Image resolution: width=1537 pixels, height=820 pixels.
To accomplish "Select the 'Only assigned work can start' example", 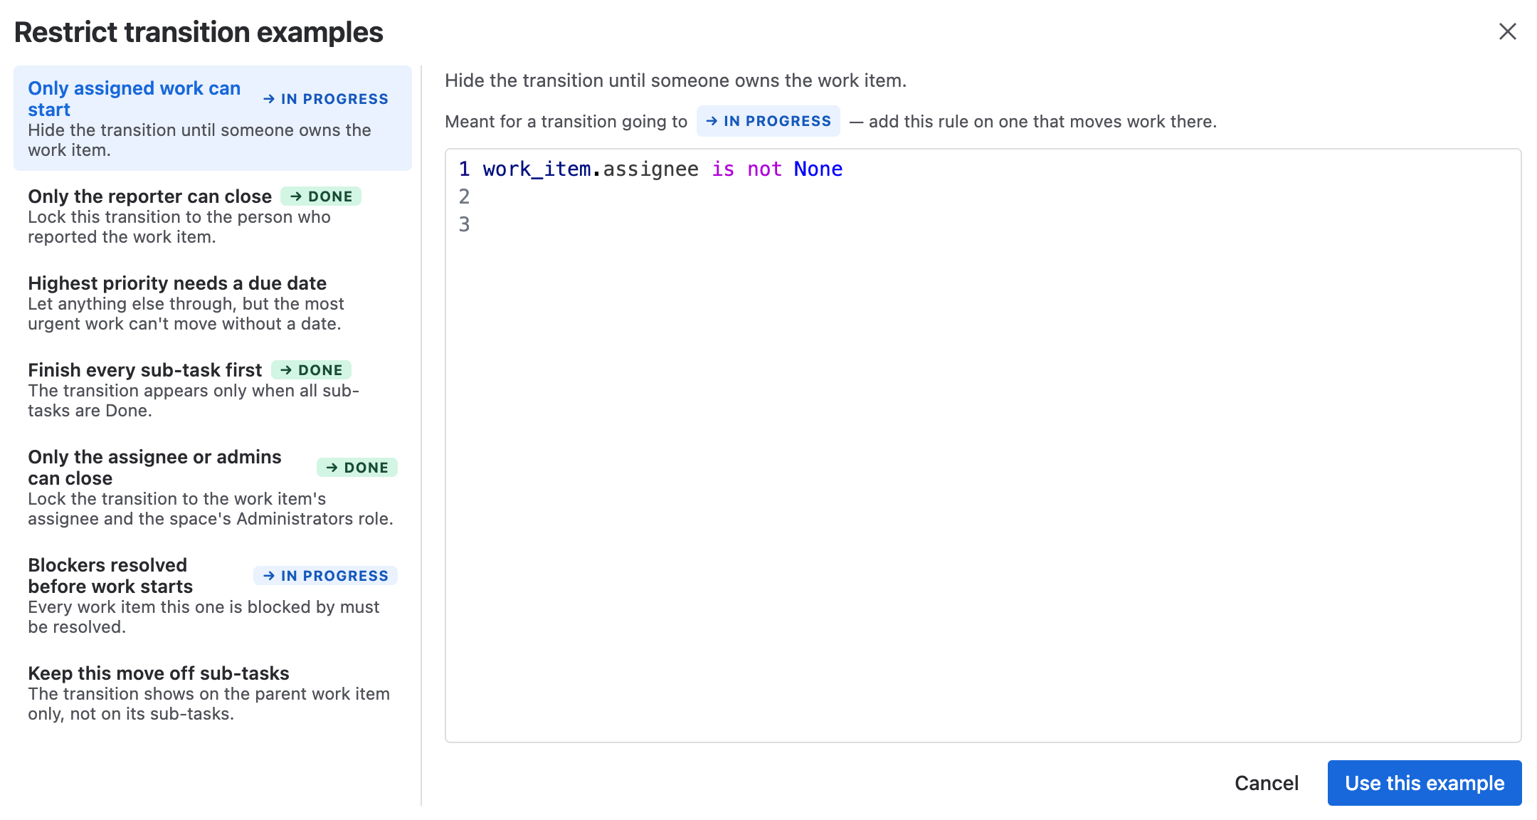I will point(213,118).
